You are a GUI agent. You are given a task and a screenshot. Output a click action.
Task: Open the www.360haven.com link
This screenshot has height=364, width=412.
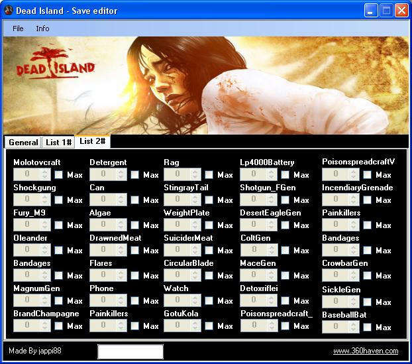366,351
